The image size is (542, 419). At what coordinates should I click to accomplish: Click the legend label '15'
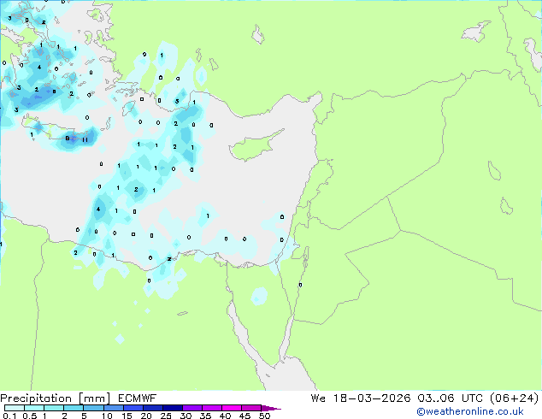[x=127, y=416]
